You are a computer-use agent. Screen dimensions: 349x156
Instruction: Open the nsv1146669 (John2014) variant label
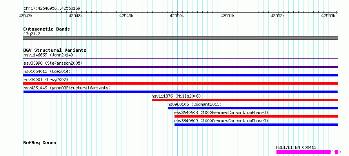tap(48, 55)
